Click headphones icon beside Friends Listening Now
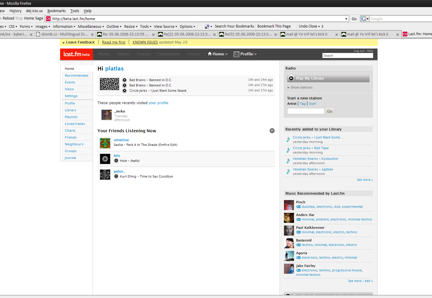The image size is (432, 298). pos(272,131)
